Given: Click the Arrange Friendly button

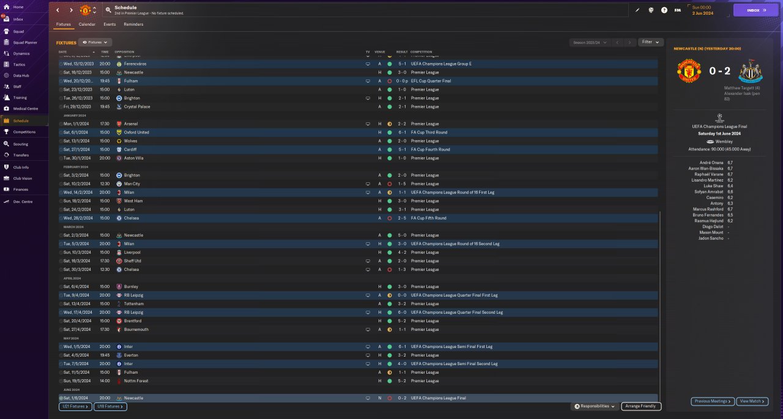Looking at the screenshot, I should pyautogui.click(x=641, y=406).
